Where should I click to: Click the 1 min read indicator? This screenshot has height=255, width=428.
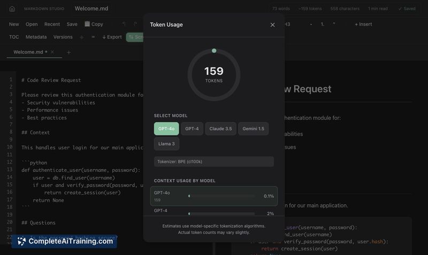click(x=378, y=9)
